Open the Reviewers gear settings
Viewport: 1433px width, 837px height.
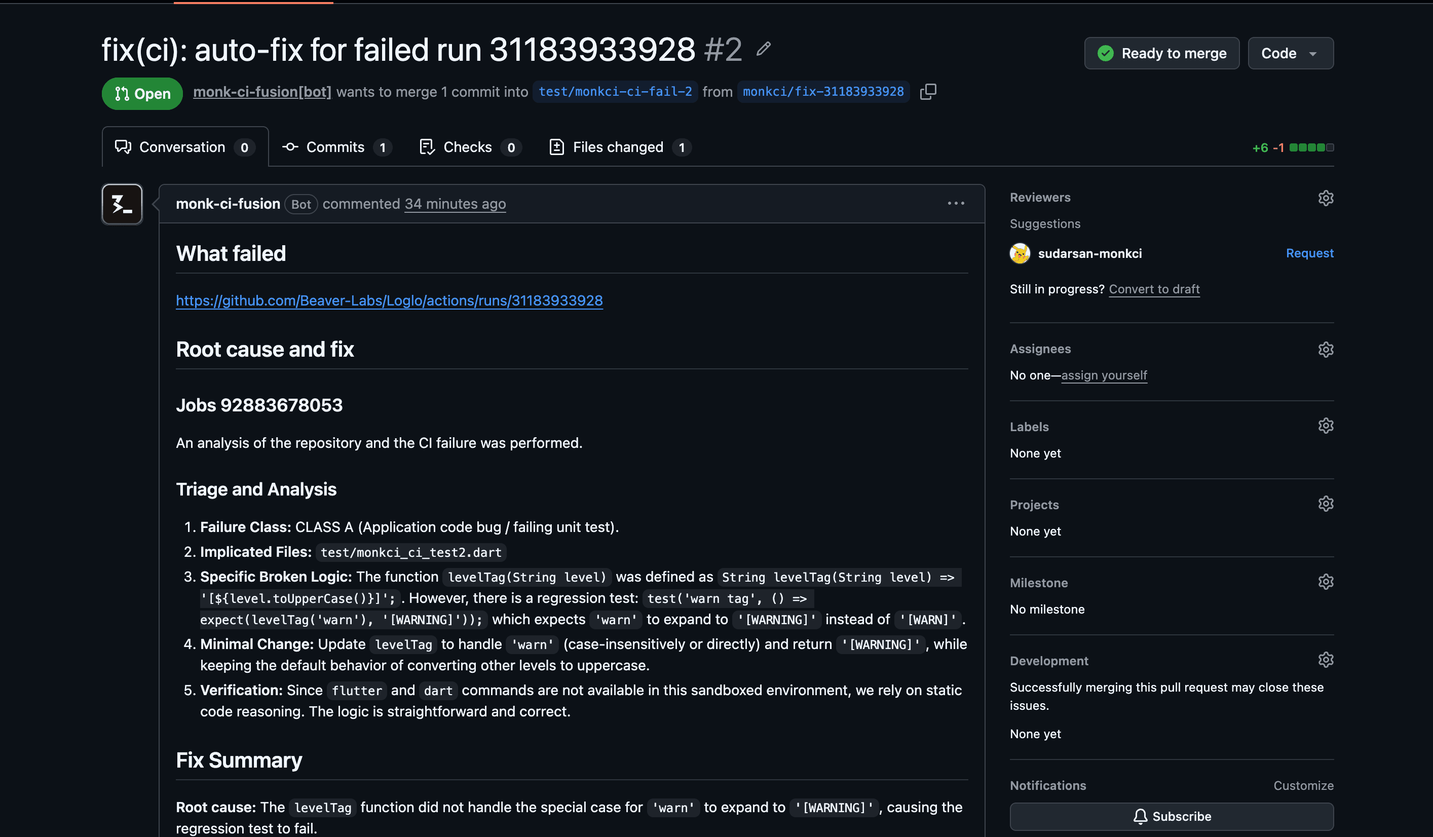[x=1326, y=198]
